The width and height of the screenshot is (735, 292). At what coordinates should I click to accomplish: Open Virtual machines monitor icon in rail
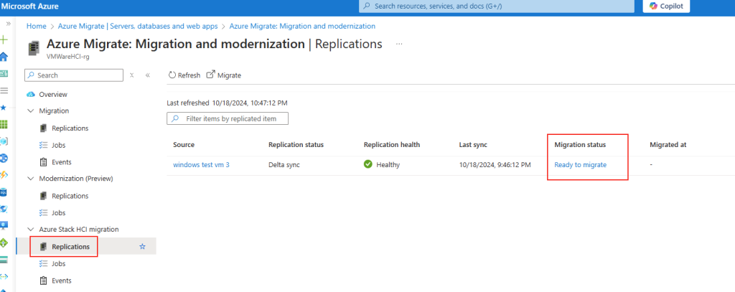[4, 225]
